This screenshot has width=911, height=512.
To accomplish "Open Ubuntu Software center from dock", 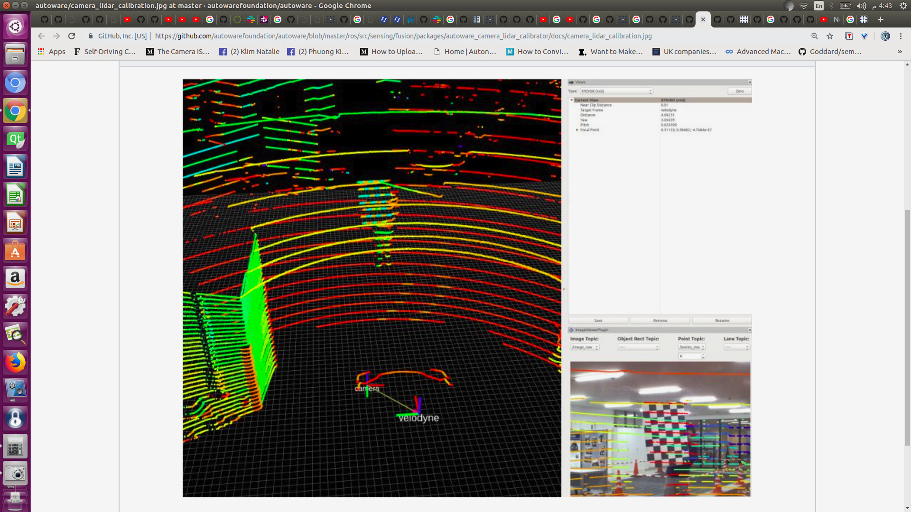I will 15,251.
